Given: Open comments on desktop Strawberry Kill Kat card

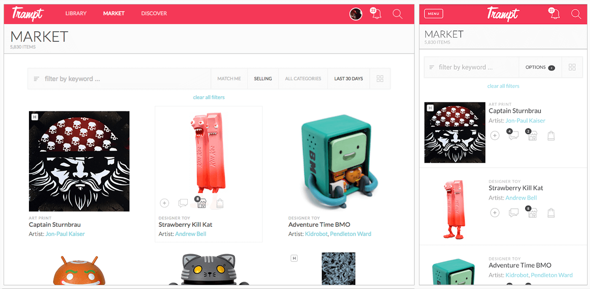Looking at the screenshot, I should point(183,203).
